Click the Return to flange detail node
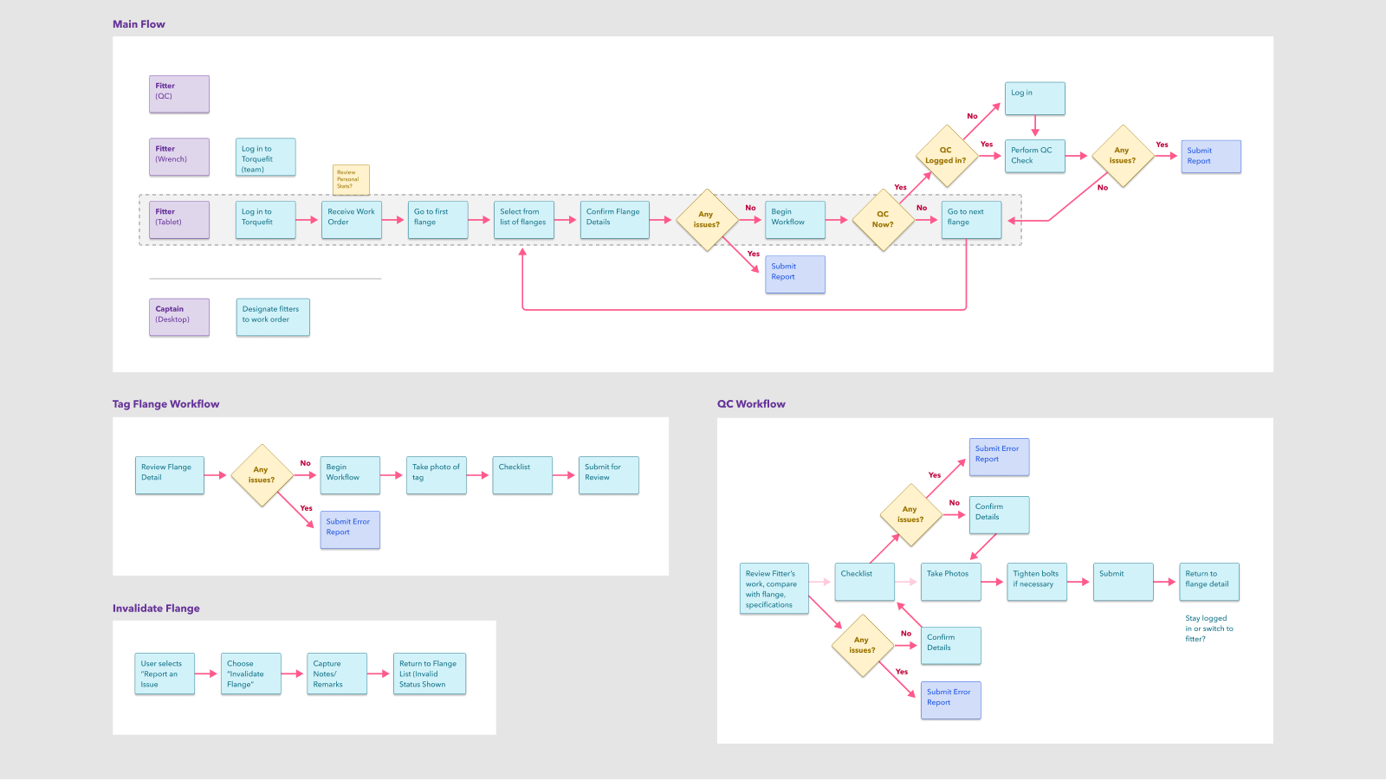The width and height of the screenshot is (1386, 780). tap(1209, 582)
